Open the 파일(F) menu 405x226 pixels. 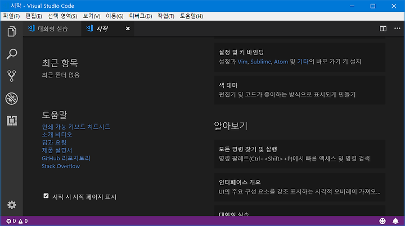point(11,16)
